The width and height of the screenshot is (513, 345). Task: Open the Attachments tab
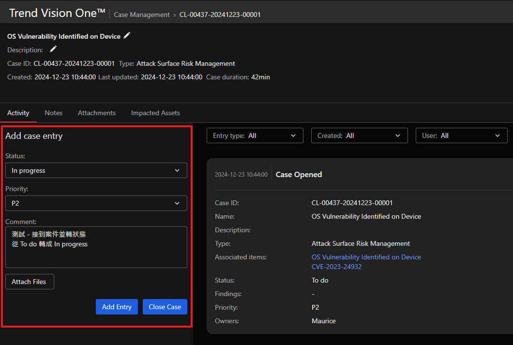97,113
